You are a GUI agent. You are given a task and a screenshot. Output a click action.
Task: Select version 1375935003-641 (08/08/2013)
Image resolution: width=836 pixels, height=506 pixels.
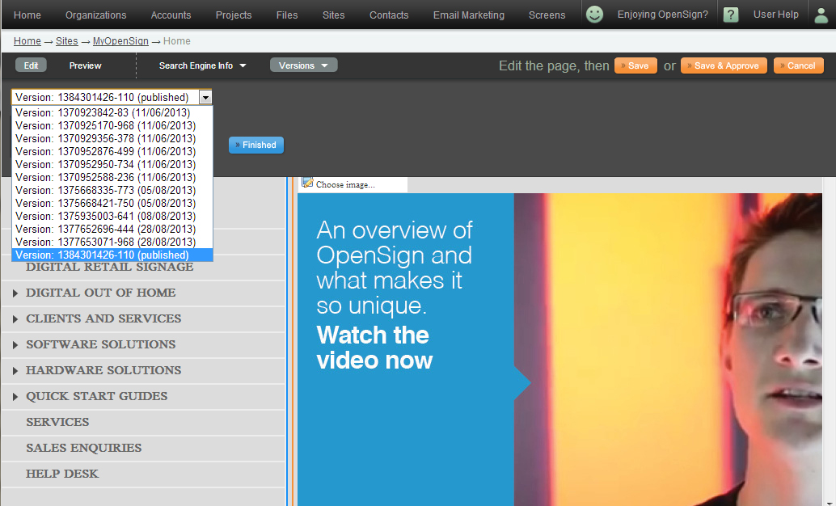tap(112, 216)
